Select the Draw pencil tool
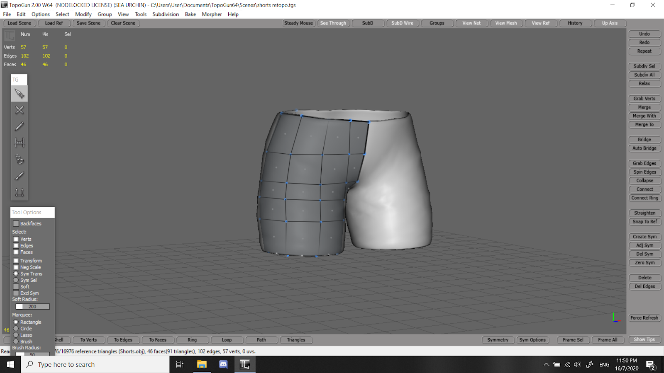664x373 pixels. pos(19,126)
